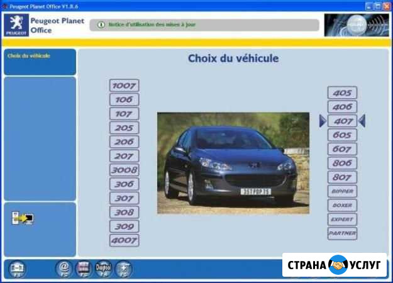The height and width of the screenshot is (283, 393).
Task: Click the 'Choix du véhicule' page heading
Action: tap(233, 58)
